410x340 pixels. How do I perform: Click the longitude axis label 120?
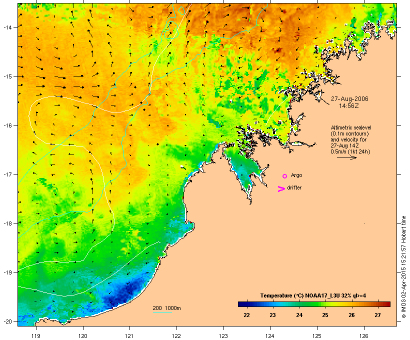coord(83,336)
